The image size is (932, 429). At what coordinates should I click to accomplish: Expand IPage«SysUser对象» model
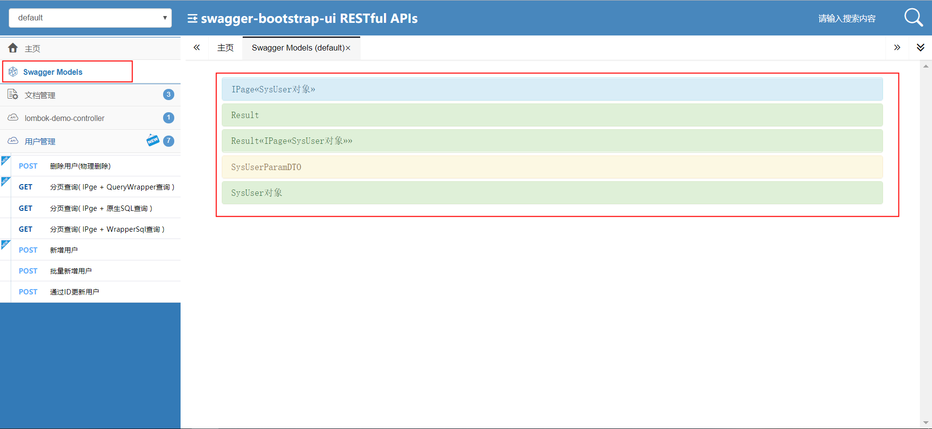[x=552, y=89]
